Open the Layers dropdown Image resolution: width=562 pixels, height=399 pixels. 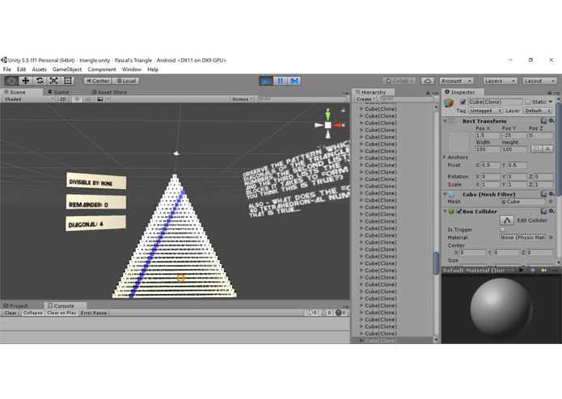pyautogui.click(x=500, y=81)
